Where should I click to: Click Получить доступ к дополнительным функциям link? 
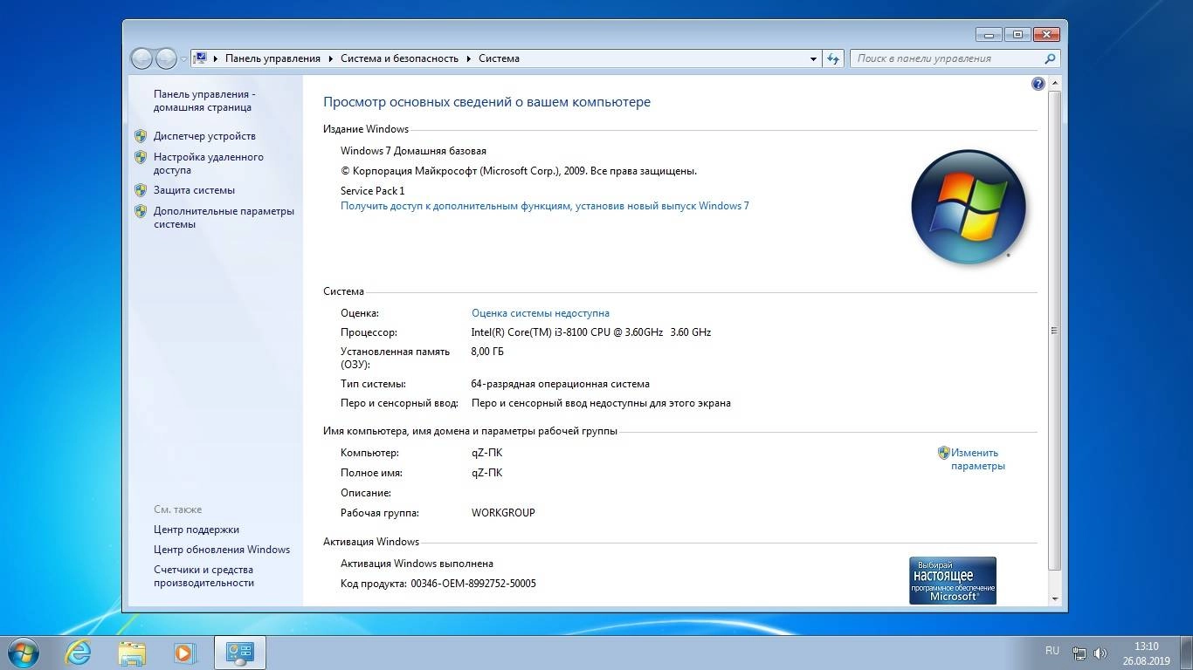pyautogui.click(x=545, y=206)
